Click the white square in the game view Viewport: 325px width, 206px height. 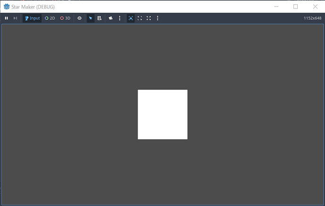[x=162, y=114]
